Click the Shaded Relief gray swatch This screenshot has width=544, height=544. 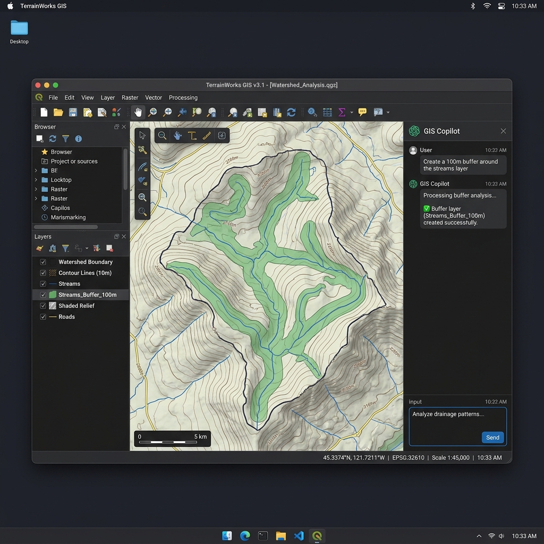[x=53, y=305]
